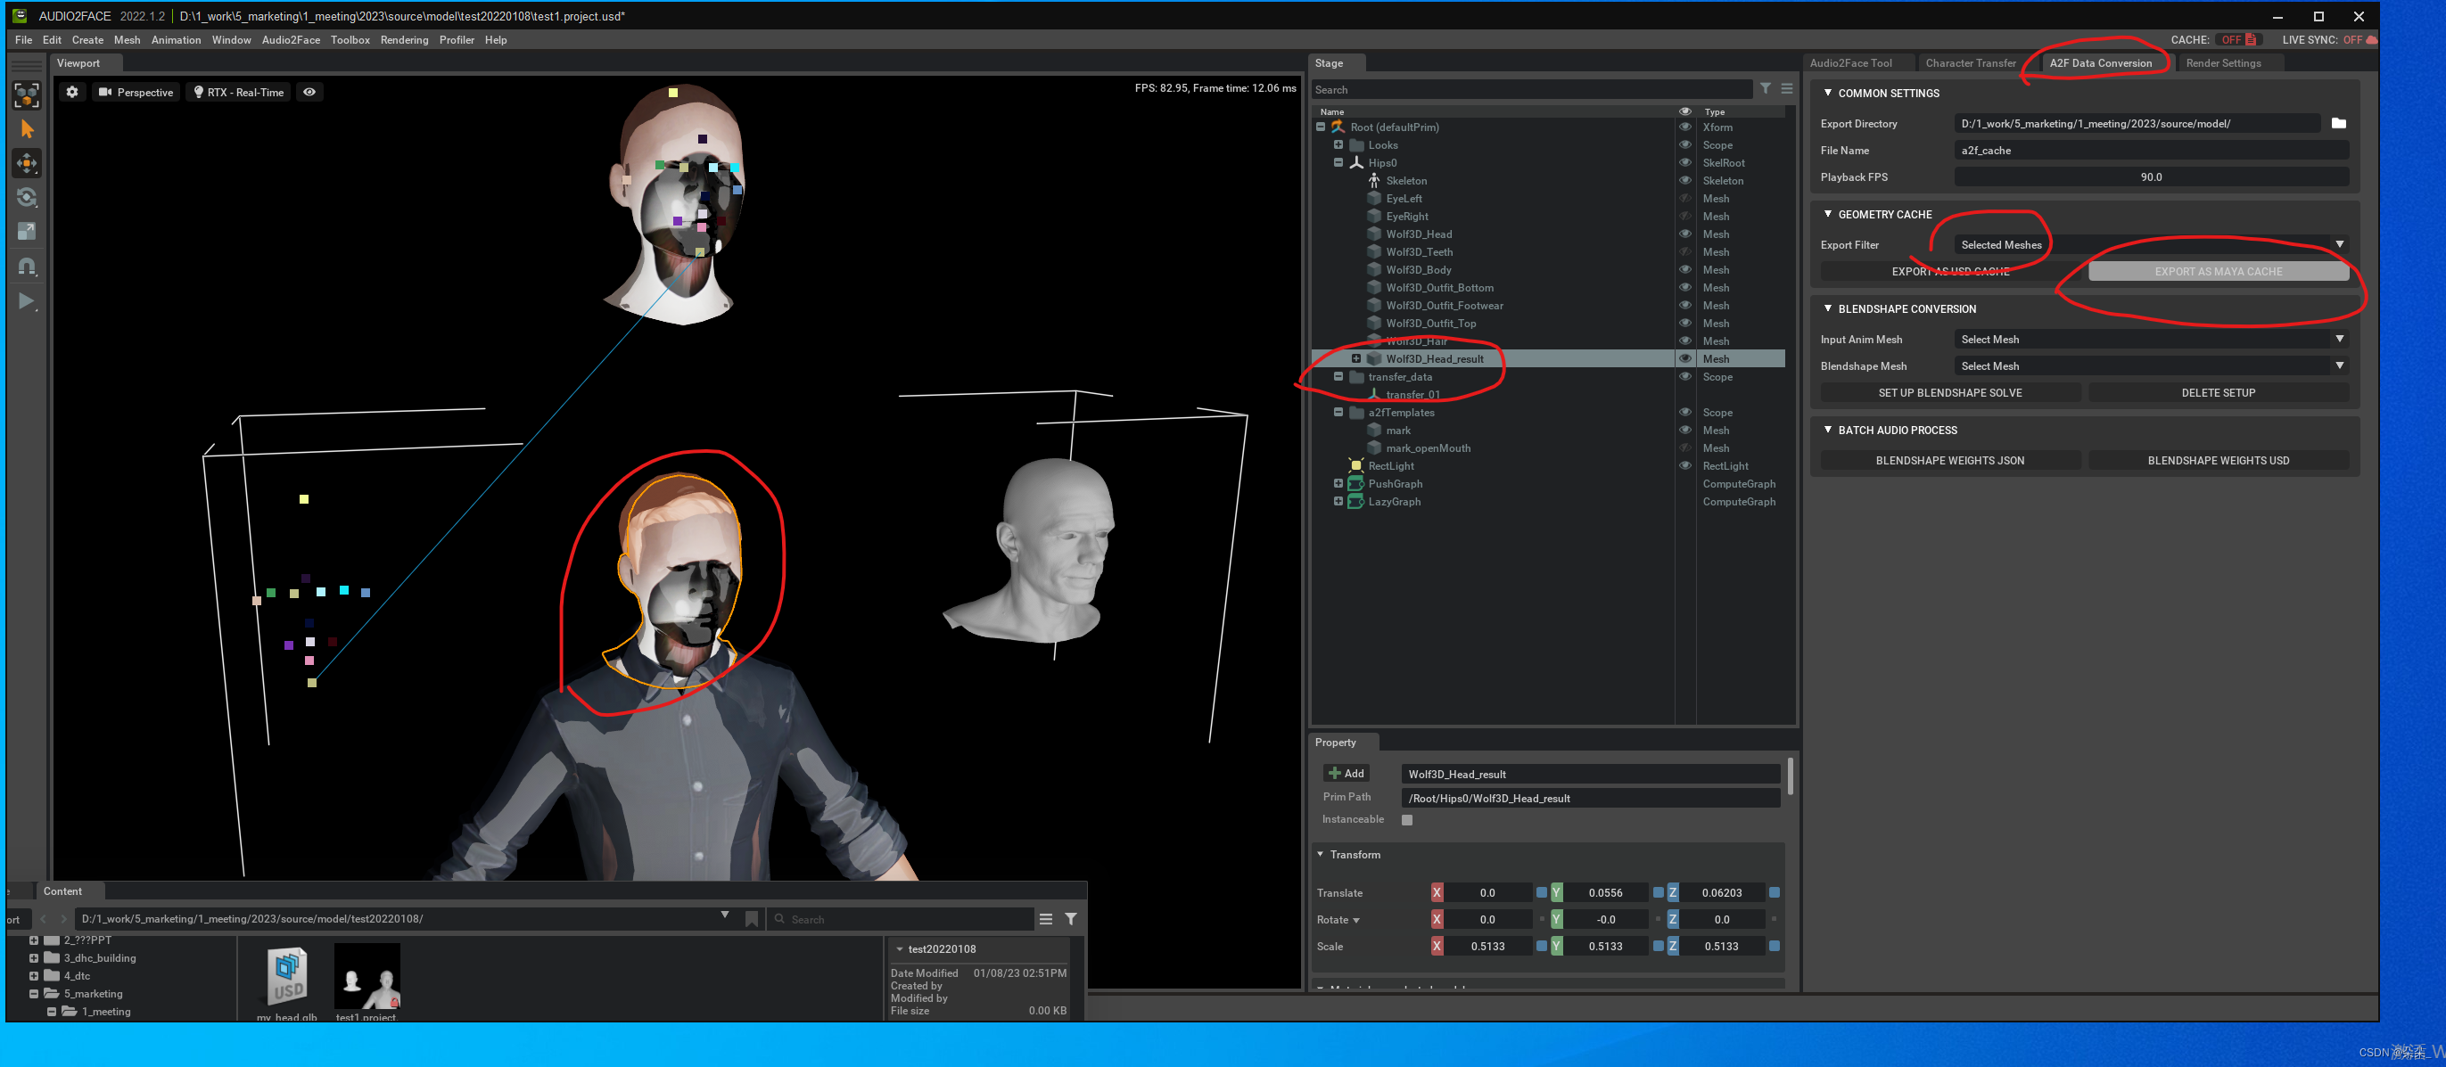The image size is (2446, 1067).
Task: Hide the Wolf3D_Body mesh
Action: 1685,271
